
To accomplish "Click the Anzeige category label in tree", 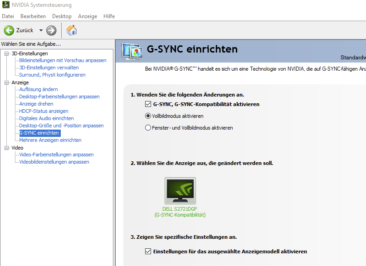I will tap(20, 82).
